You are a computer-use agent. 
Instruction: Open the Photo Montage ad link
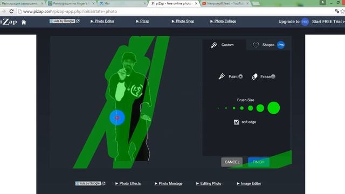(169, 183)
